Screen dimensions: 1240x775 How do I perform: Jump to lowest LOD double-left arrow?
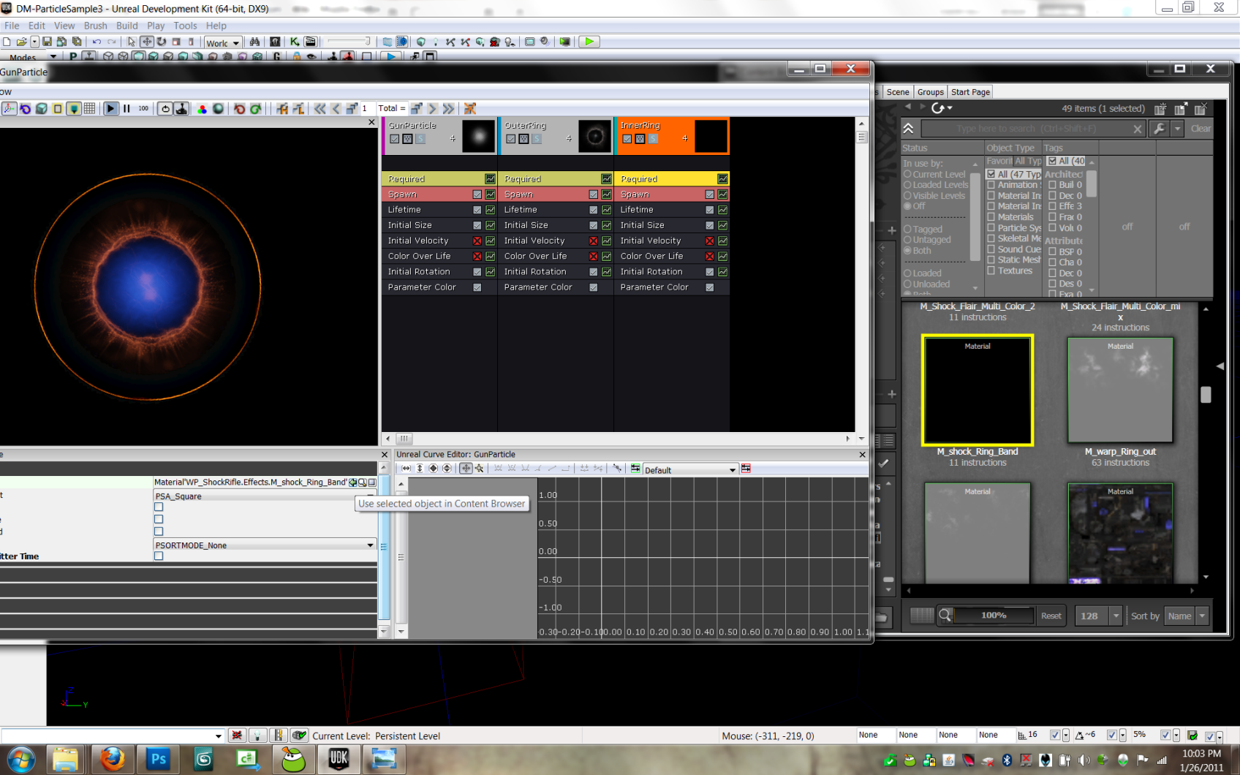[320, 108]
